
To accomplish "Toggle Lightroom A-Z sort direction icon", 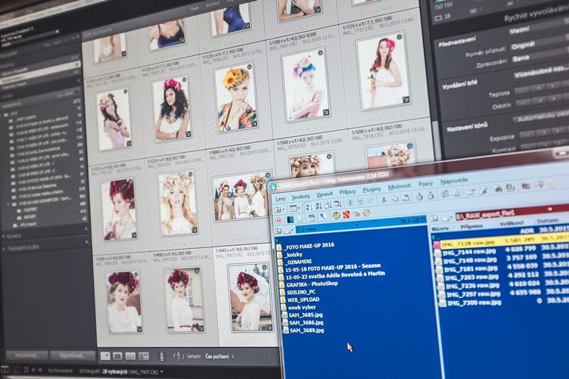I will point(178,356).
